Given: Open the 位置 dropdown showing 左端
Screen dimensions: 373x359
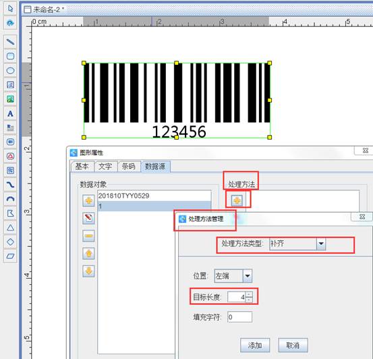Looking at the screenshot, I should tap(233, 276).
